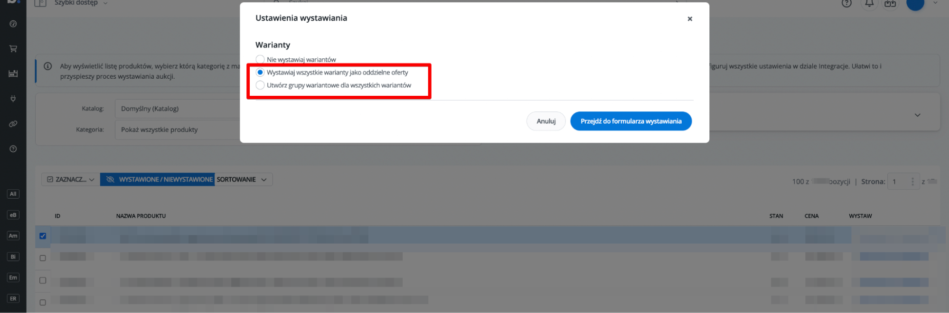Open the shopping cart sidebar icon
The height and width of the screenshot is (313, 949).
click(x=13, y=48)
